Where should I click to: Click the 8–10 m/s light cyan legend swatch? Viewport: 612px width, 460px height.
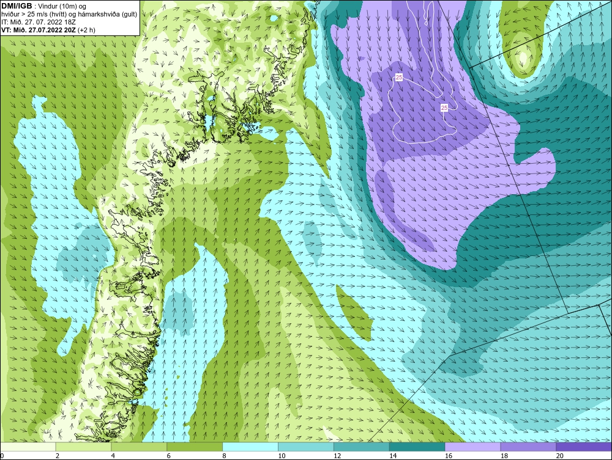tap(250, 447)
